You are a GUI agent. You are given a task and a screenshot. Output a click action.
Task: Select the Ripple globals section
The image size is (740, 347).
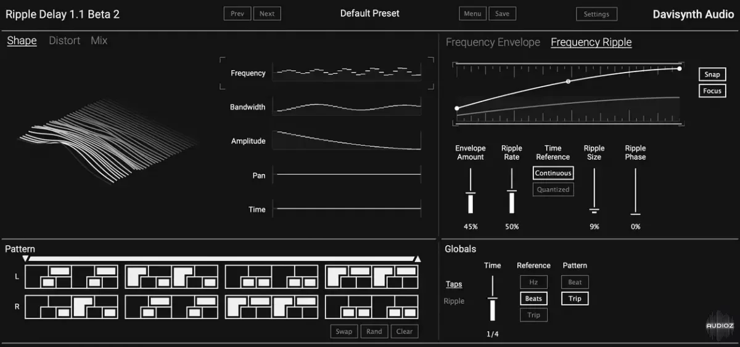click(x=454, y=301)
